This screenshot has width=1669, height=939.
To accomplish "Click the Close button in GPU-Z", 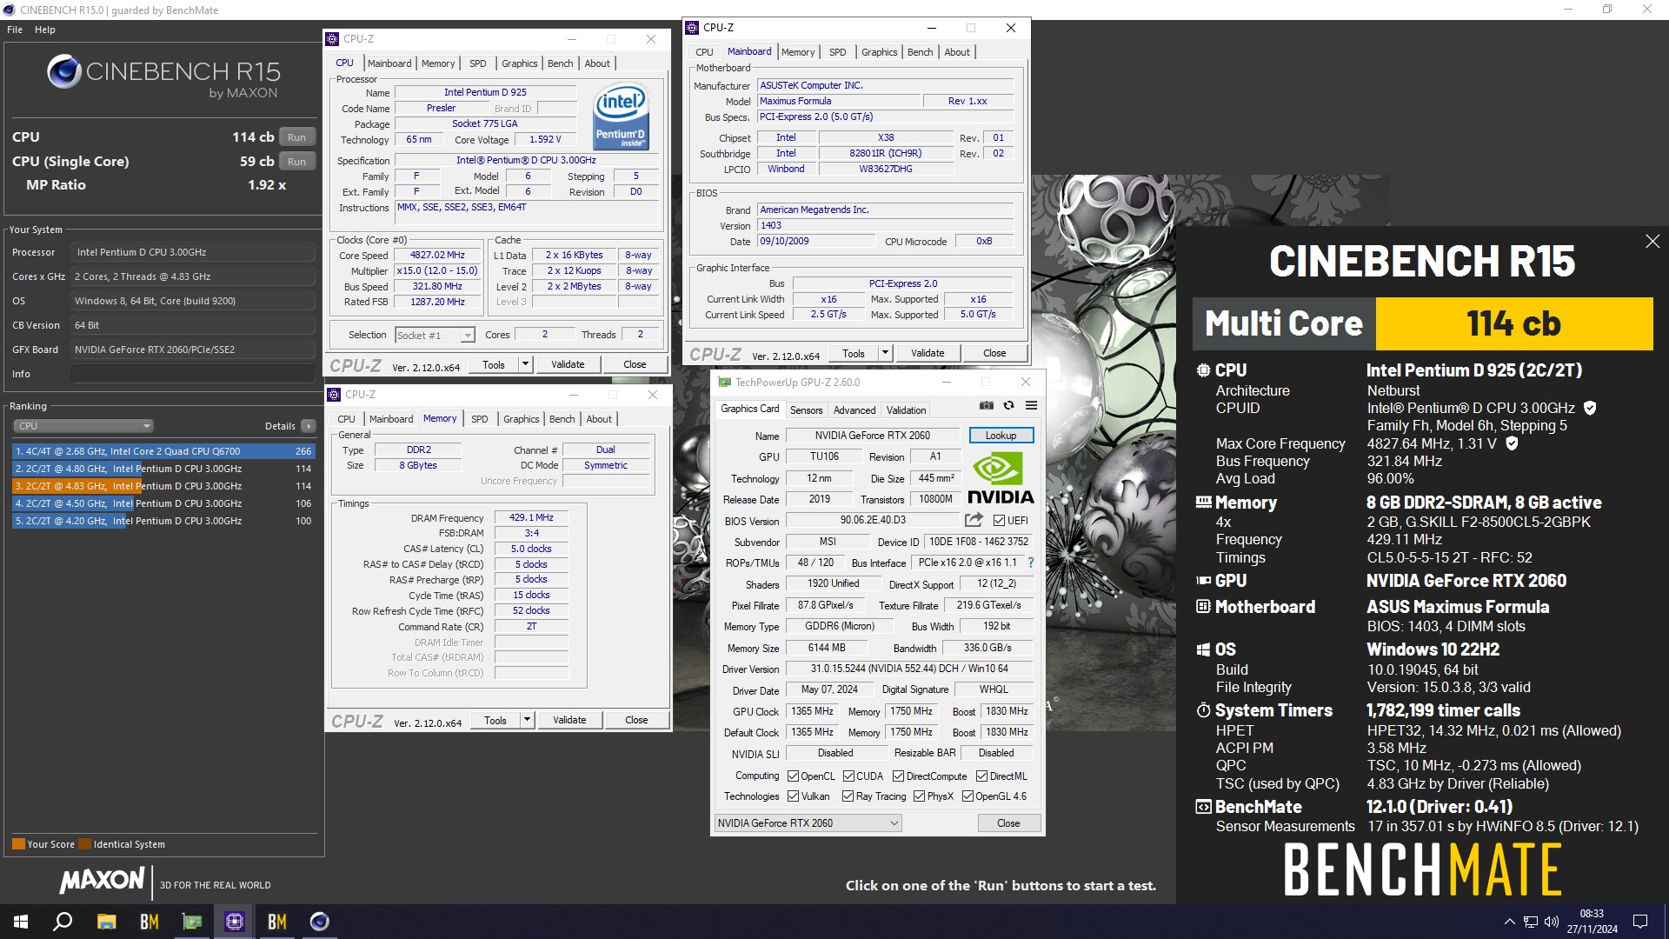I will [1008, 823].
